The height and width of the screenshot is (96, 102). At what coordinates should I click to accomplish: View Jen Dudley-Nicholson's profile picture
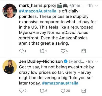pos(9,67)
